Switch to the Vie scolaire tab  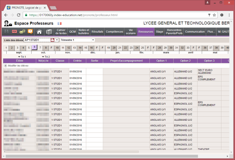pos(131,32)
